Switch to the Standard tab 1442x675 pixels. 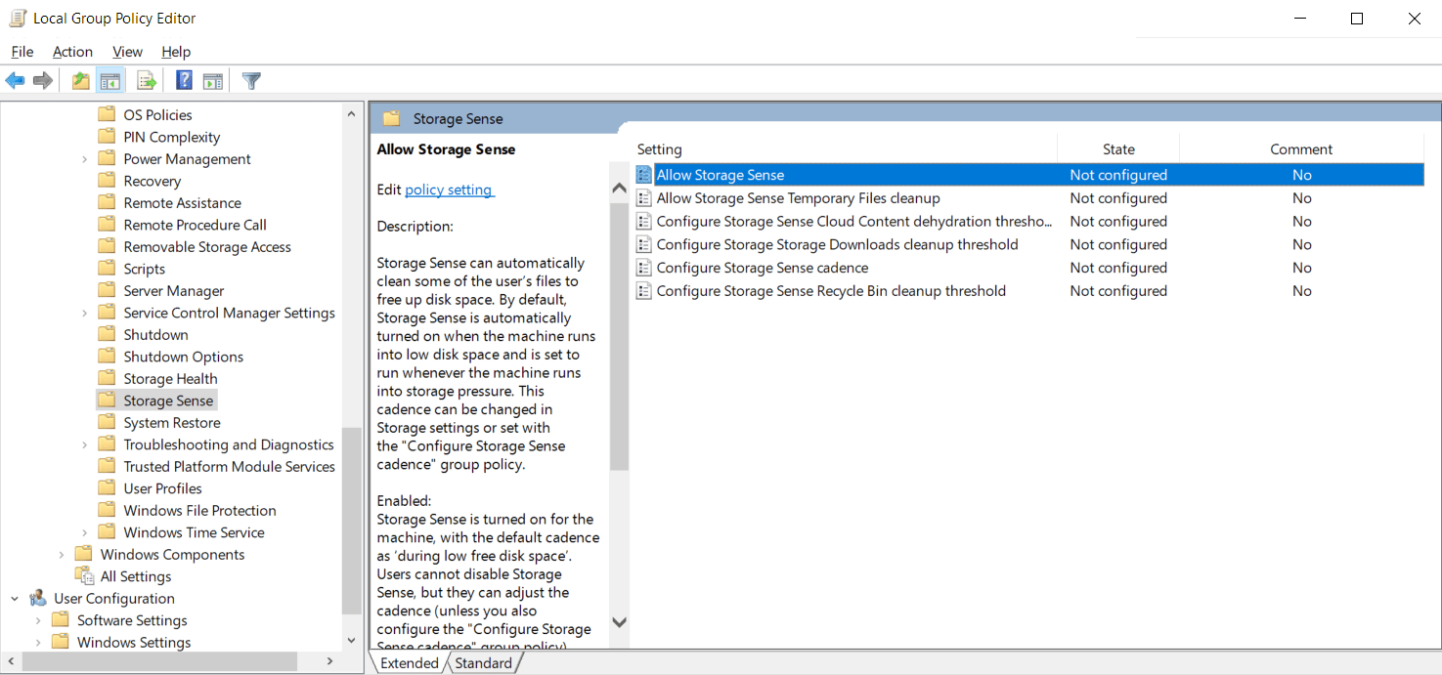click(484, 662)
